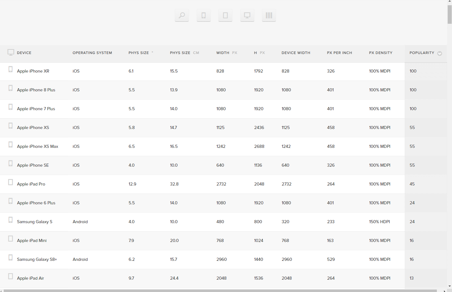
Task: Click phone icon next to Samsung Galaxy S8+
Action: pos(11,258)
